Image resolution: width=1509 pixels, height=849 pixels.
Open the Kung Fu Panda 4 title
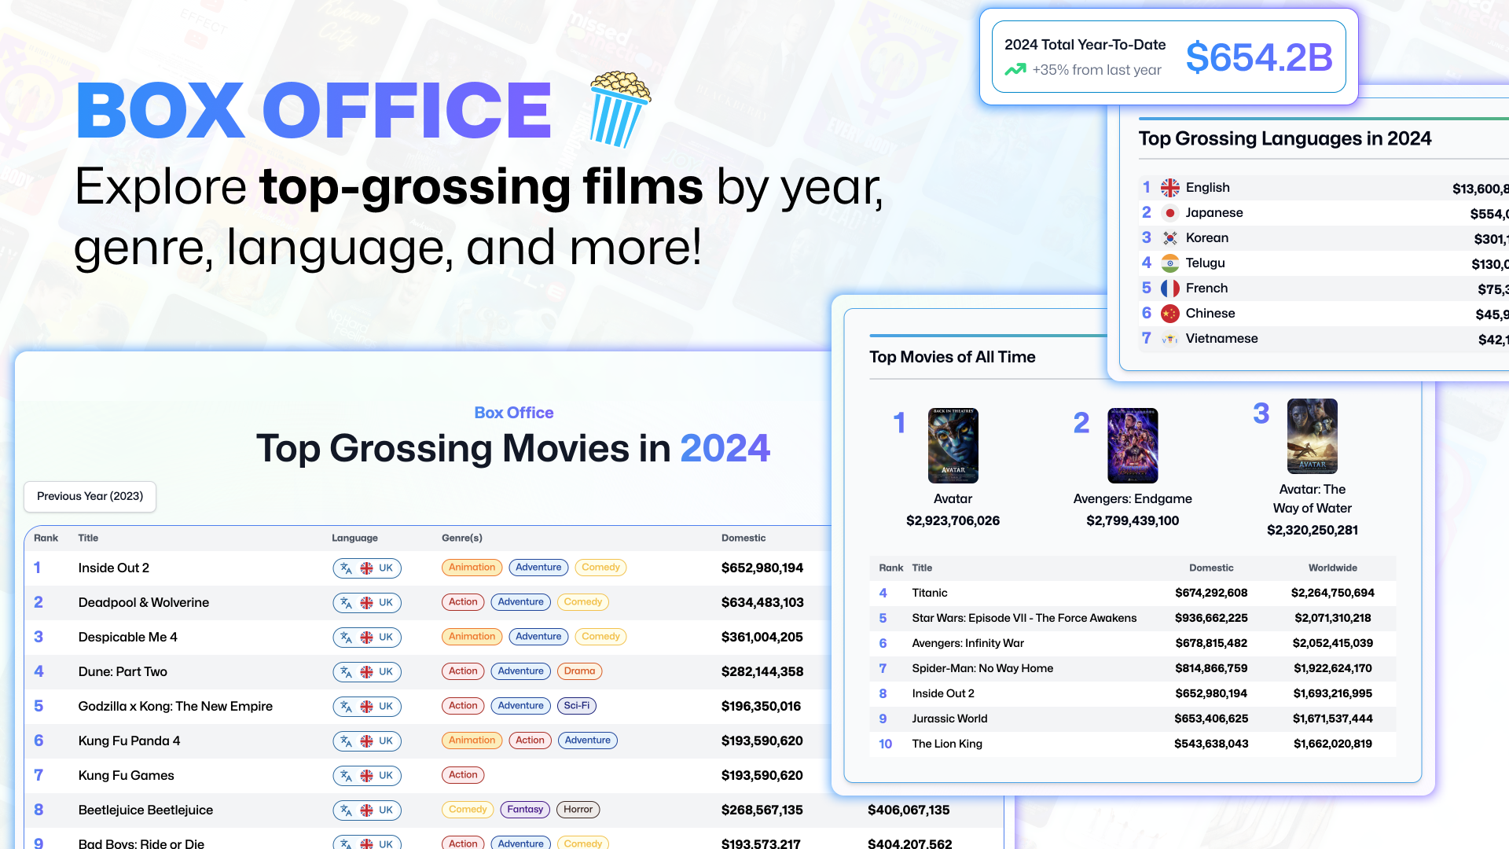[x=129, y=741]
